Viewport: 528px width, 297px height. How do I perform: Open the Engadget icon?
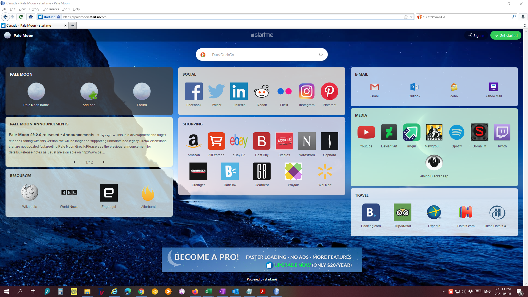[x=109, y=193]
